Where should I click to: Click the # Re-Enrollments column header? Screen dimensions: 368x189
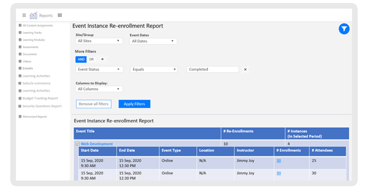click(x=253, y=133)
